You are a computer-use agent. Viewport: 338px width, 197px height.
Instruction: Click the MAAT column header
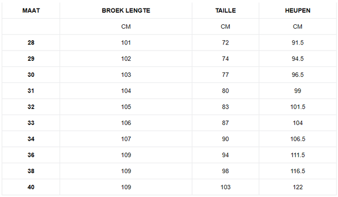[x=31, y=10]
